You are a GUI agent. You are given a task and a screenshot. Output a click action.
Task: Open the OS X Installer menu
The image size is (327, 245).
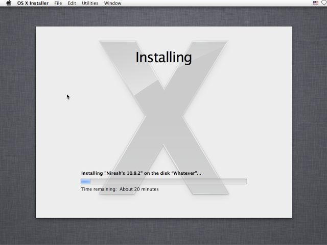(33, 3)
